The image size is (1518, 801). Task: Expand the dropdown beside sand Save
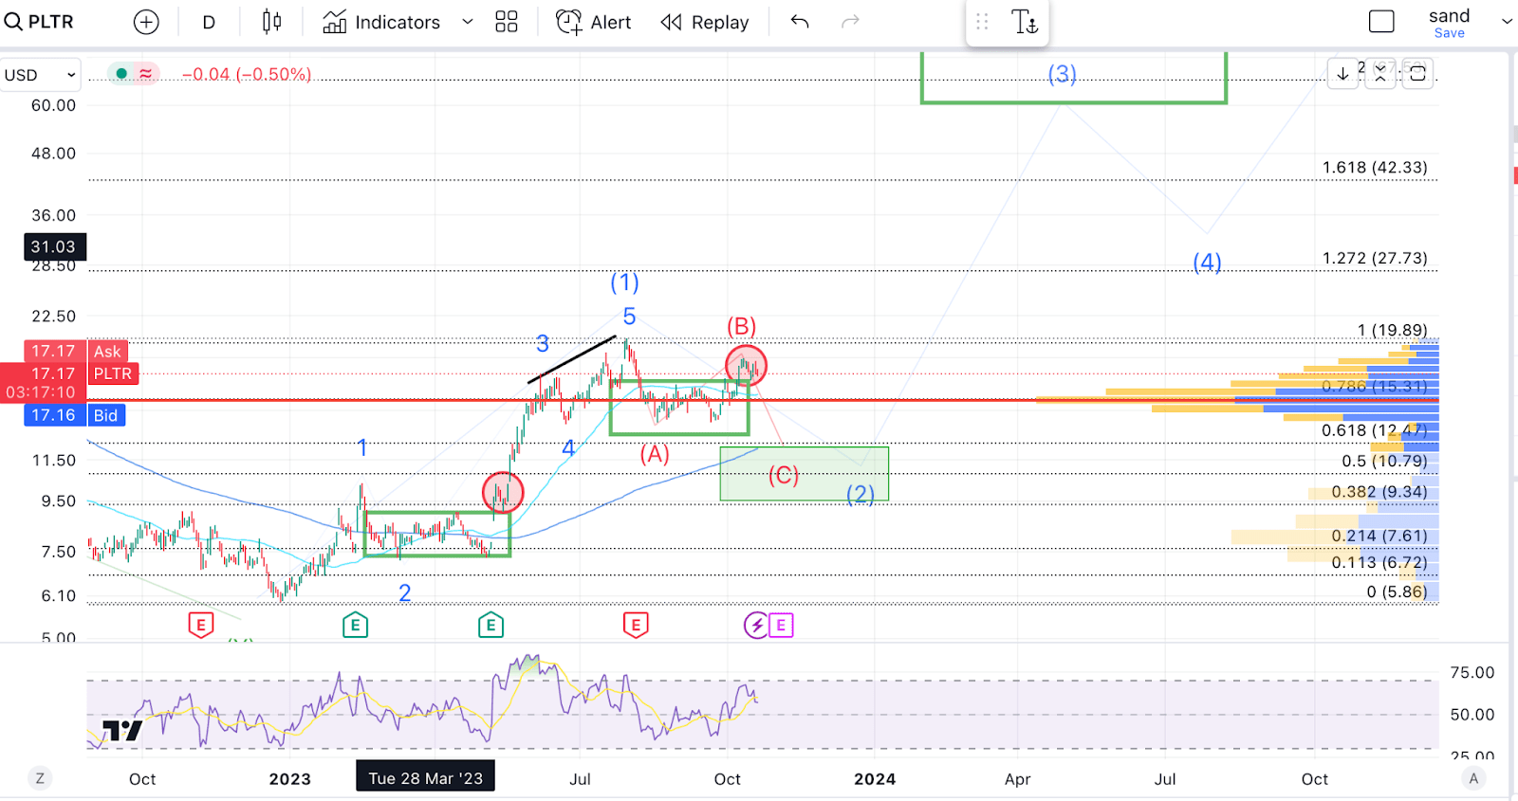click(x=1507, y=22)
